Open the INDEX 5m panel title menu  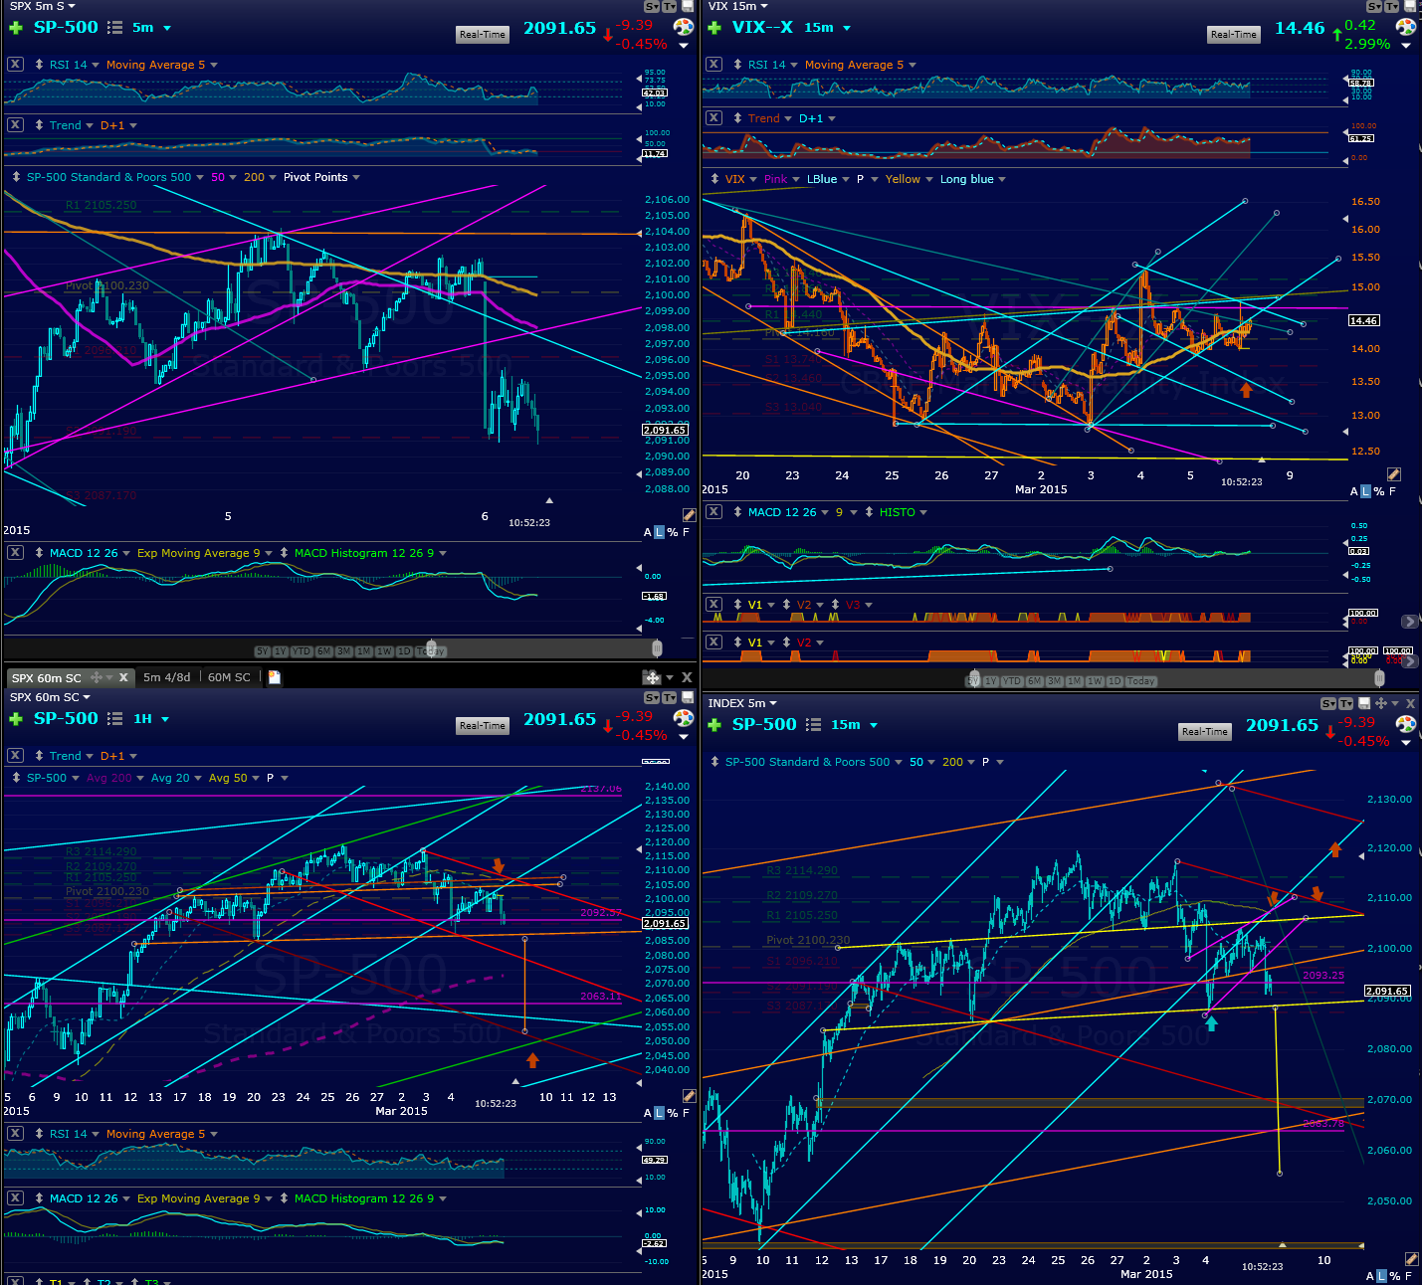coord(742,703)
